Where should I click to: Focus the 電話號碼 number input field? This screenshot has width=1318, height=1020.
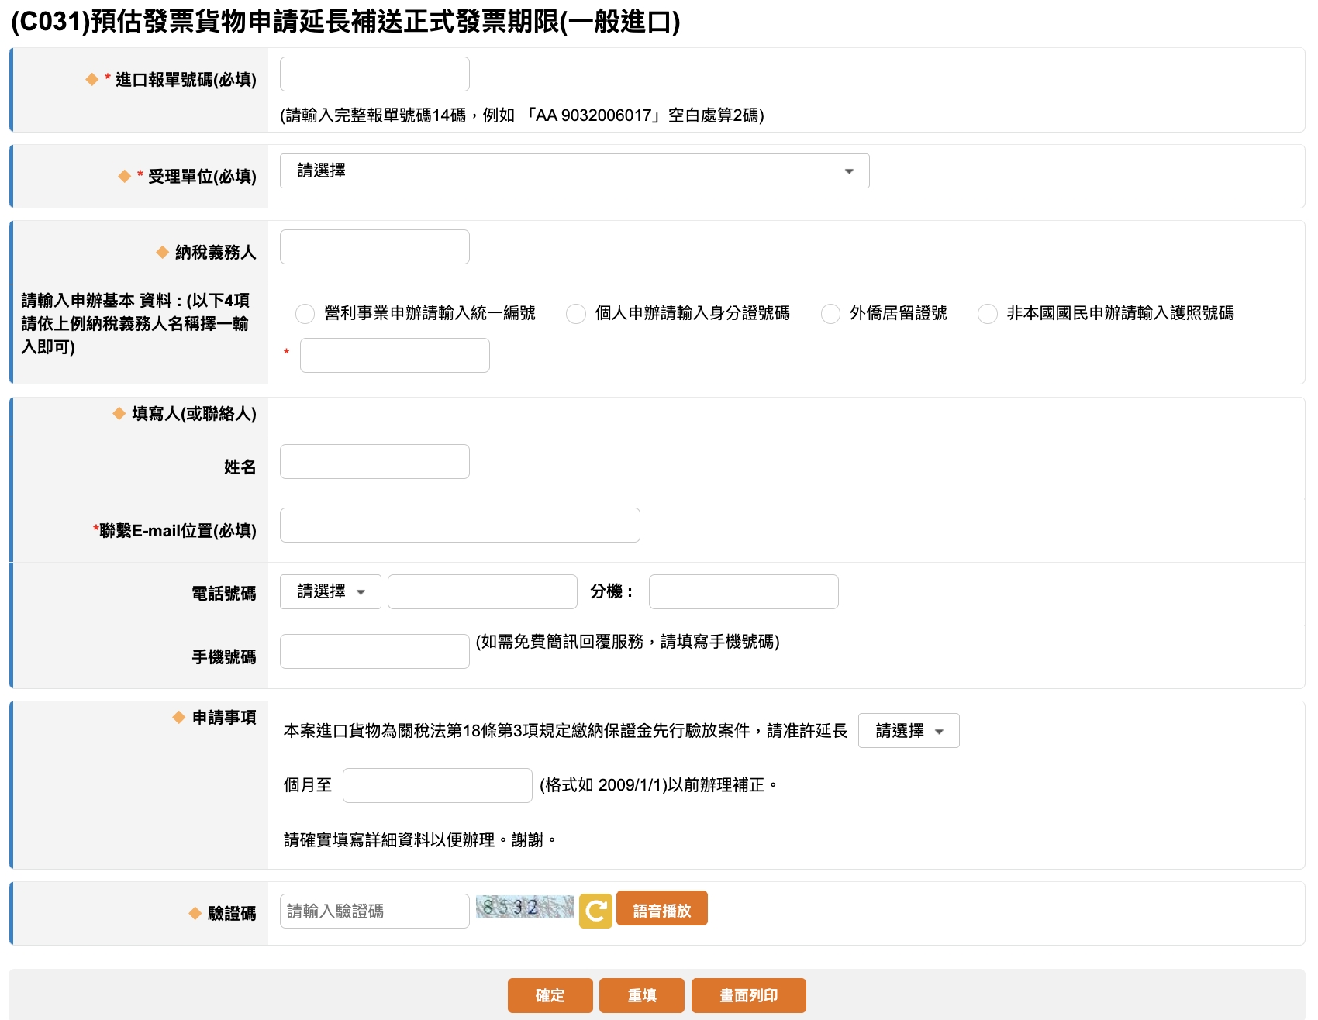click(482, 591)
